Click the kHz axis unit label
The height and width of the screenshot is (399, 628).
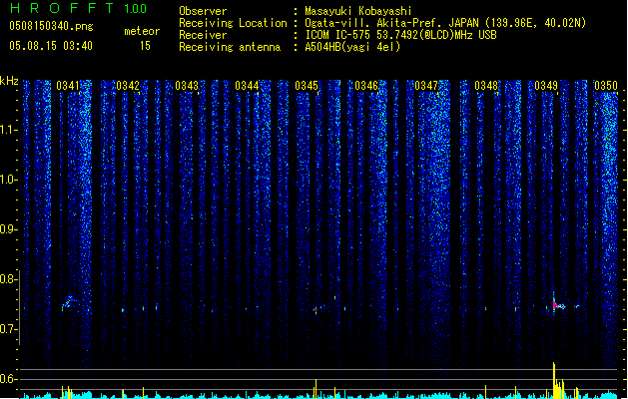pos(9,81)
